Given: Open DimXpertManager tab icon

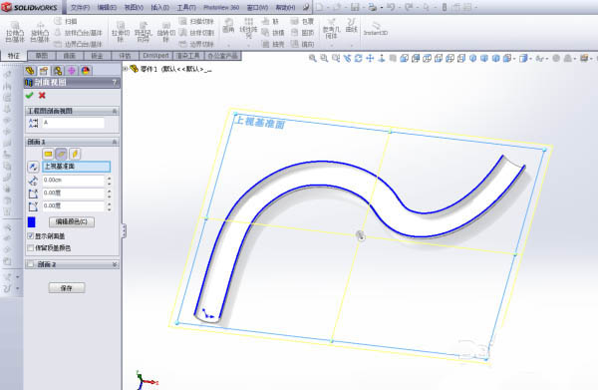Looking at the screenshot, I should point(72,71).
